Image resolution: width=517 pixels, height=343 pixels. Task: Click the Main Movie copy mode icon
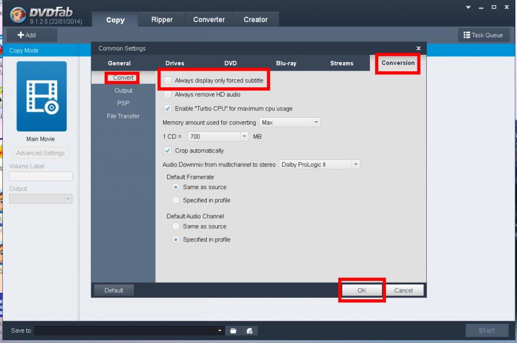[41, 97]
